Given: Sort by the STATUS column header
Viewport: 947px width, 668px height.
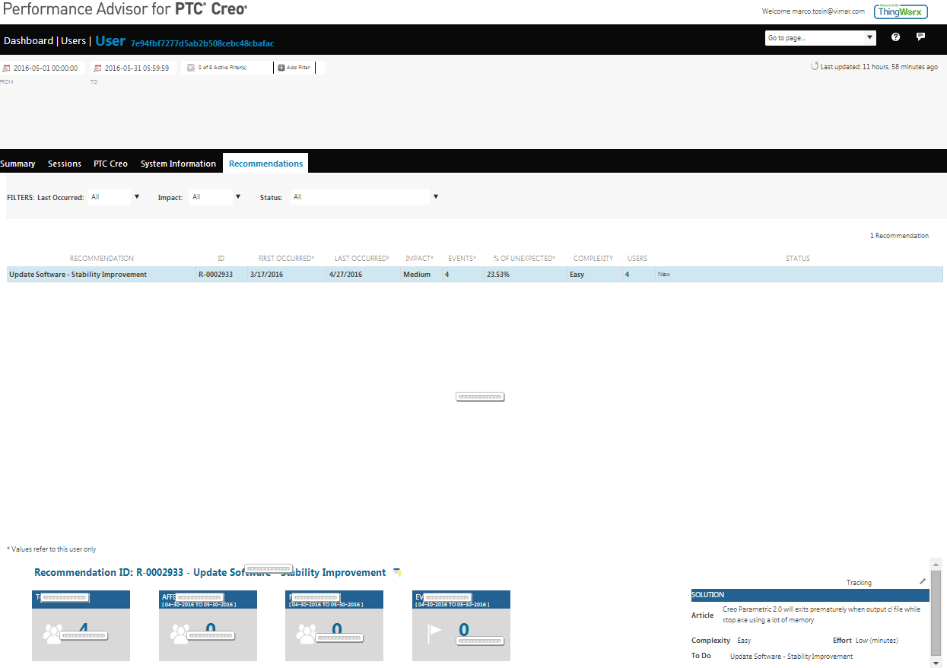Looking at the screenshot, I should [x=798, y=259].
